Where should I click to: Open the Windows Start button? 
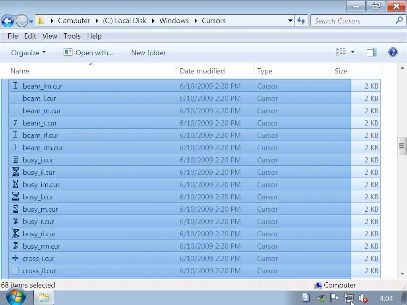click(x=16, y=297)
